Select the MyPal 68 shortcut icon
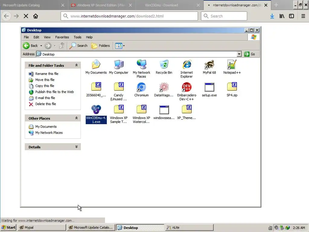 pos(209,65)
